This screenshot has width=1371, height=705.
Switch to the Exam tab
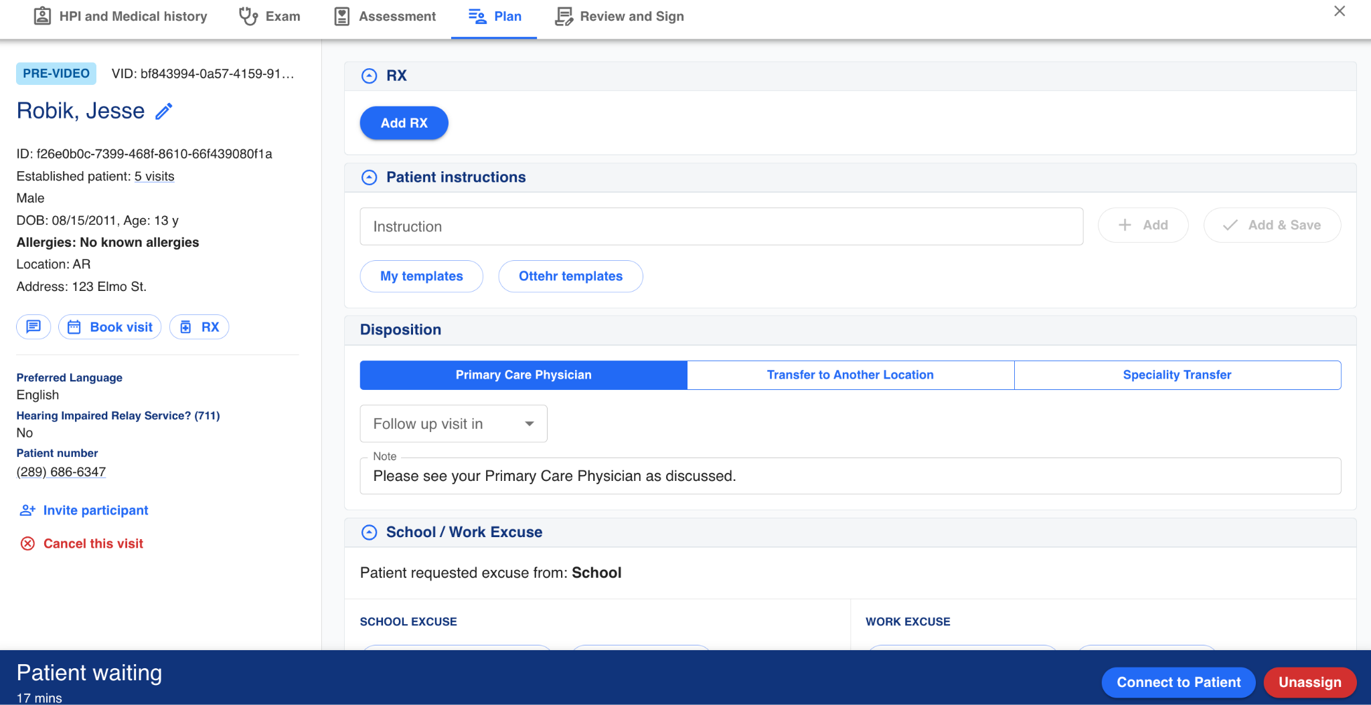tap(270, 17)
